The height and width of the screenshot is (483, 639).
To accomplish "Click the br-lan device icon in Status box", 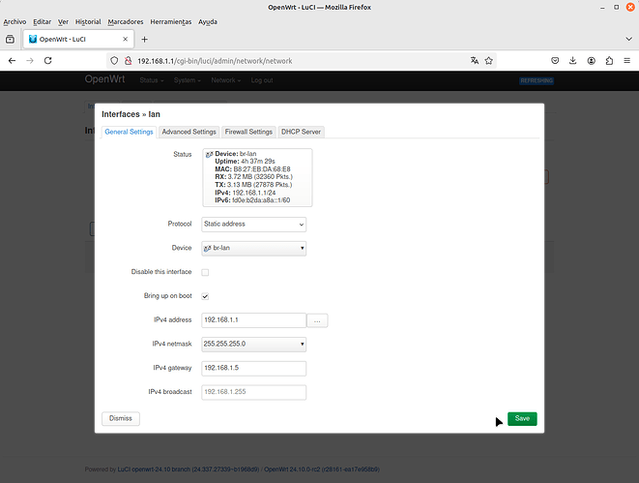I will (x=209, y=154).
